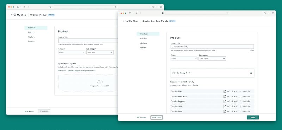This screenshot has height=130, width=282.
Task: Return to My Shop via back arrow in front window
Action: tap(124, 21)
